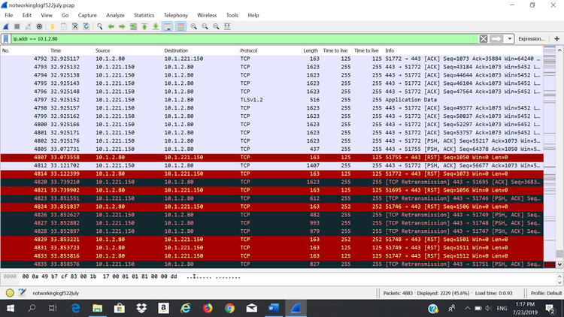Image resolution: width=564 pixels, height=317 pixels.
Task: Toggle packet colorization button
Action: click(x=180, y=26)
